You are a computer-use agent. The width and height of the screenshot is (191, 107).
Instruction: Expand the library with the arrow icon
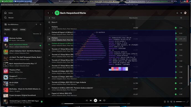(40, 24)
